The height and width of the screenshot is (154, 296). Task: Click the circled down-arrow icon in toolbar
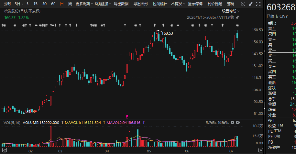click(x=243, y=4)
